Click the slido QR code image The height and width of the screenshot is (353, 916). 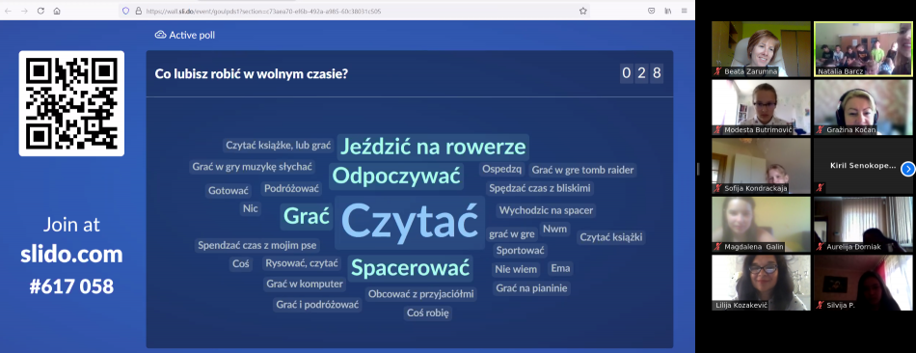[x=71, y=103]
